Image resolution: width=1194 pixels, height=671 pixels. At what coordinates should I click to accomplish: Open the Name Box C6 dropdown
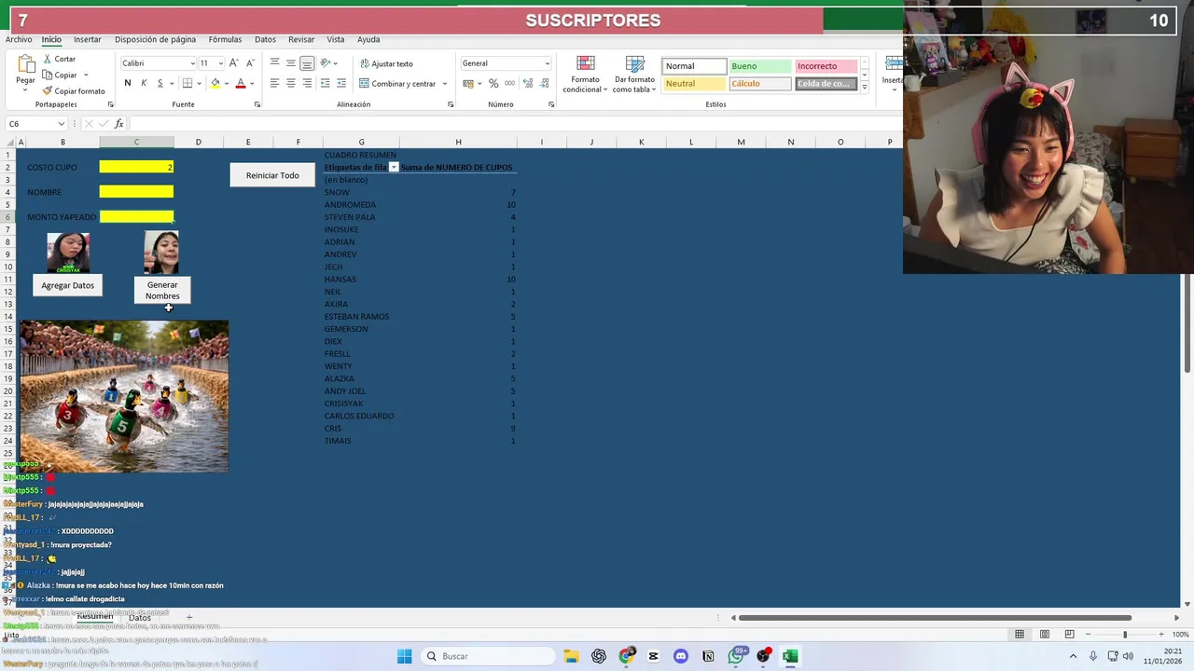coord(62,123)
